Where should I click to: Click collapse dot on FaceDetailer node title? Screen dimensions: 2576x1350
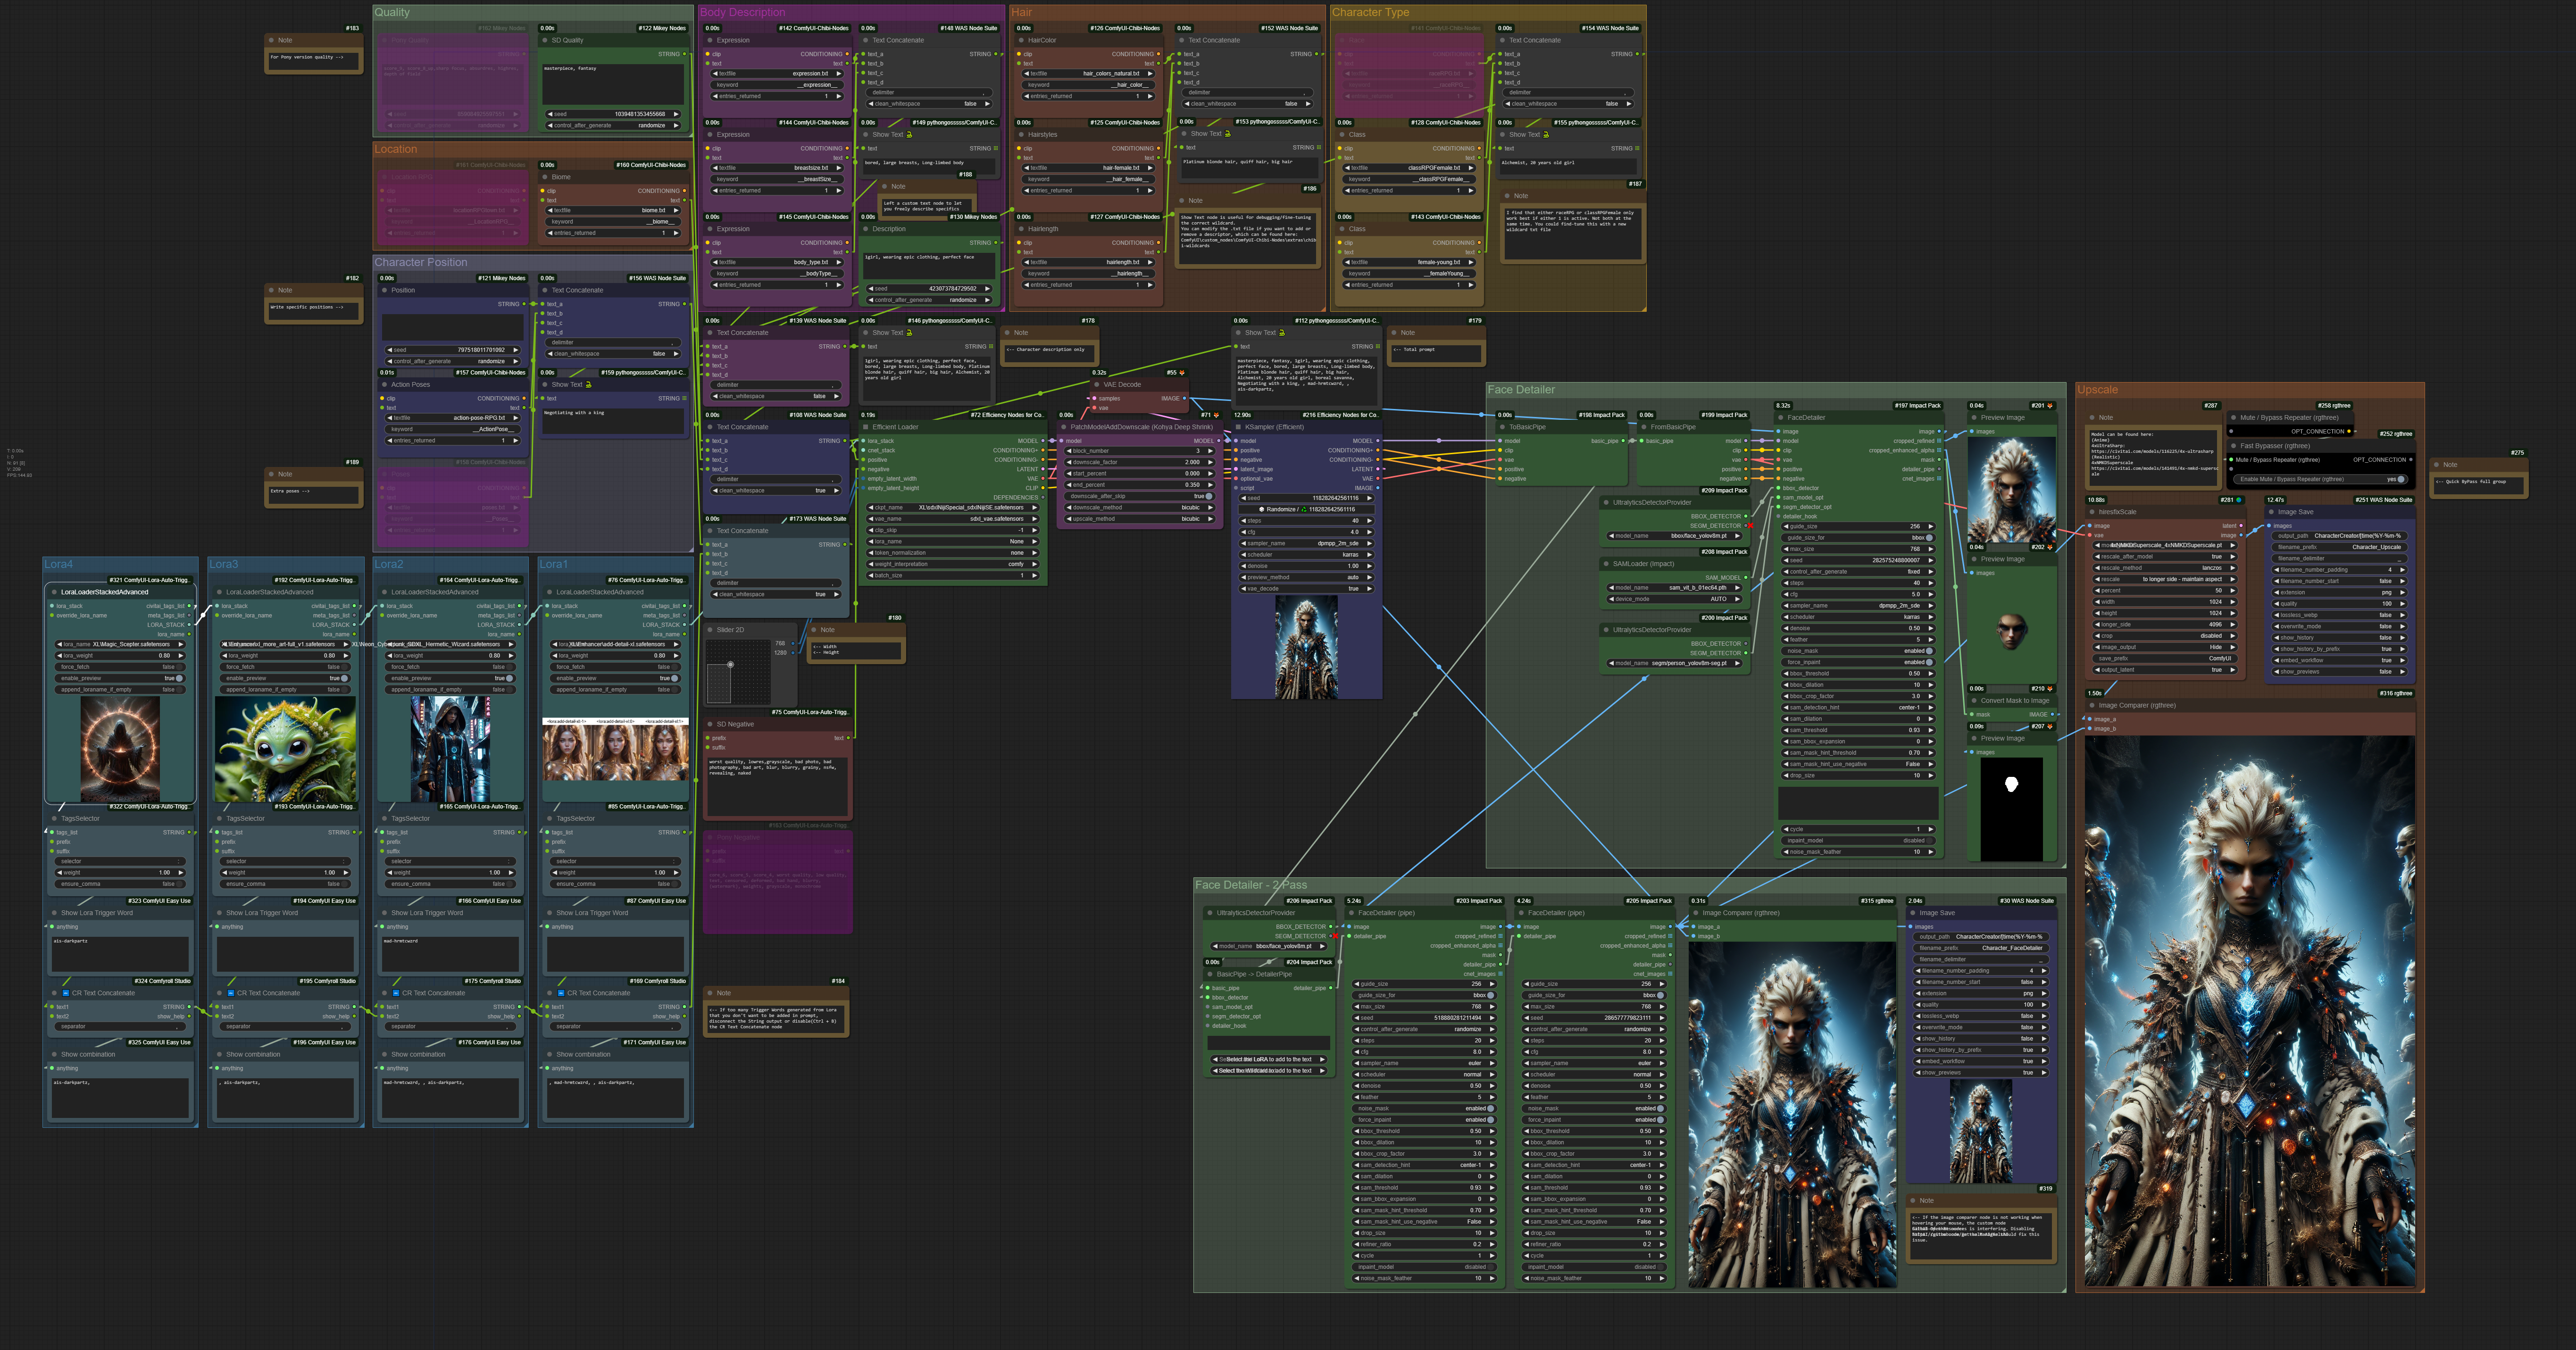point(1781,418)
